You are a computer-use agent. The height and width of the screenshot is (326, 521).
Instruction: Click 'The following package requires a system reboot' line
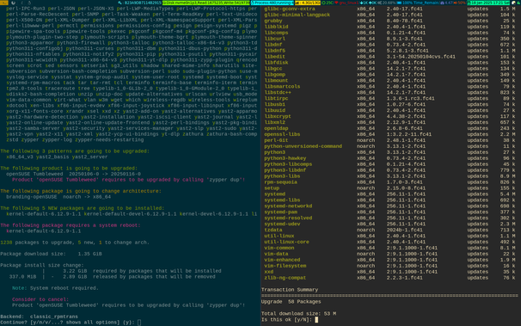coord(70,225)
